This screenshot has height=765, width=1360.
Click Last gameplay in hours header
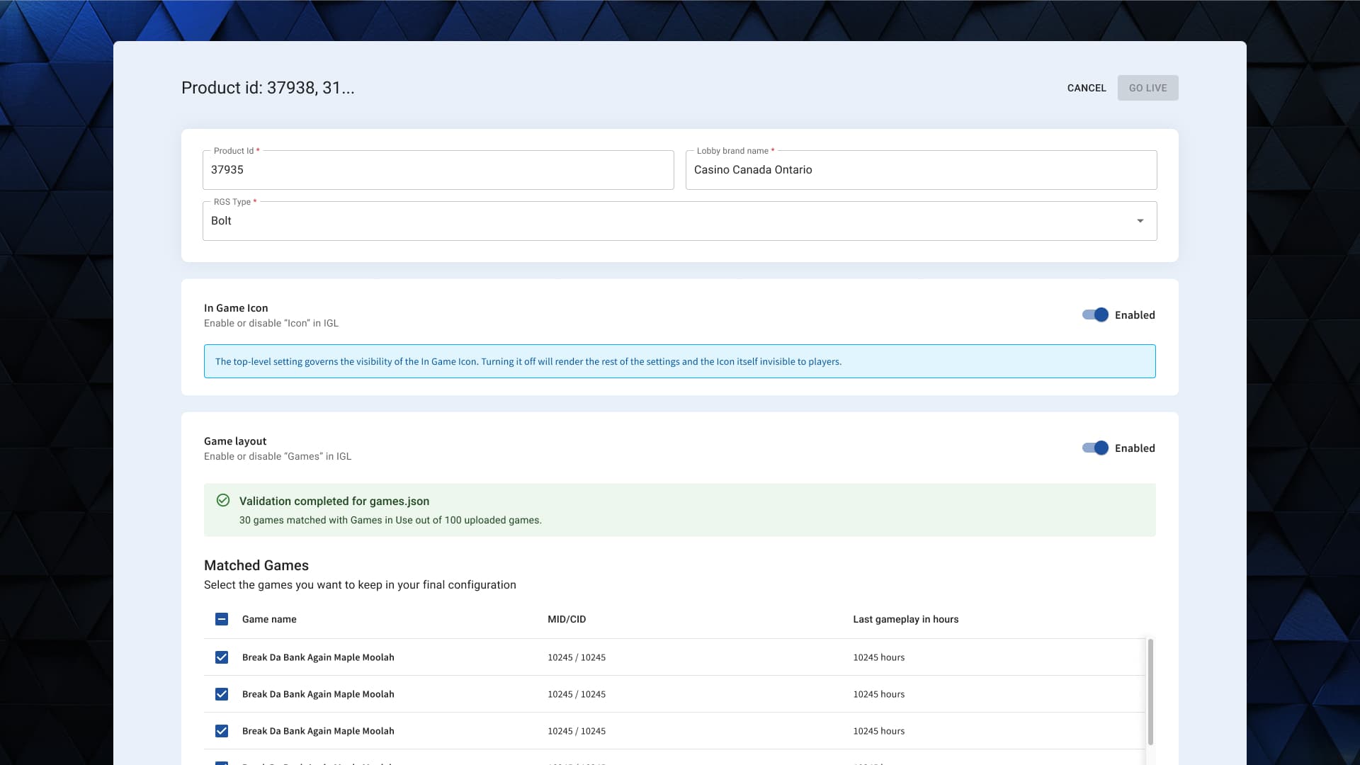click(905, 619)
